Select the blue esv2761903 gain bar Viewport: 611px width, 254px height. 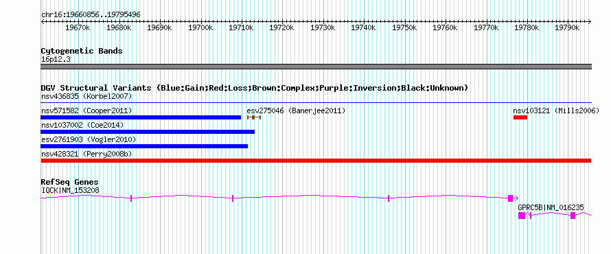coord(144,146)
